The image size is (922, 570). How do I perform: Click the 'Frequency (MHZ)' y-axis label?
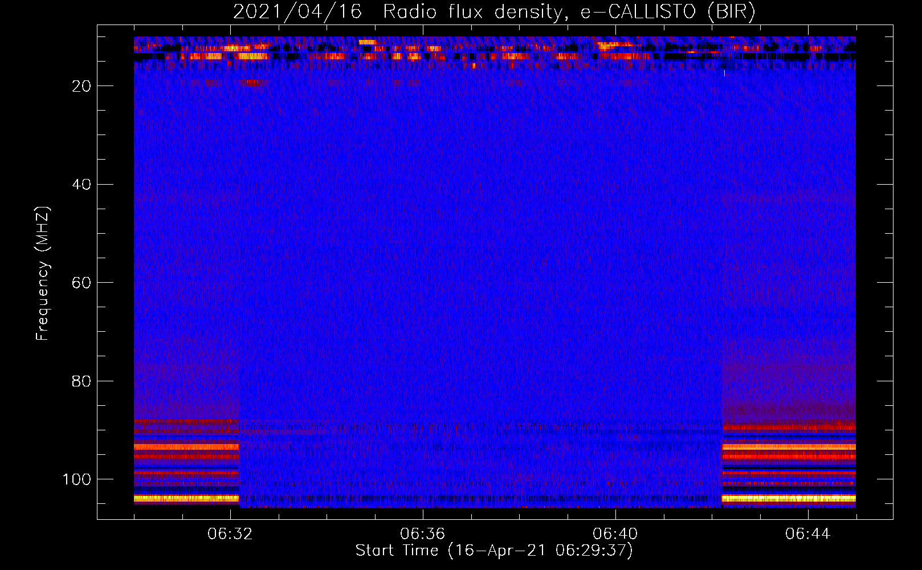43,274
